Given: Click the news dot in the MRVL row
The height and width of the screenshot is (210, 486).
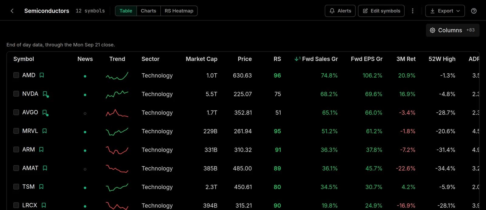Looking at the screenshot, I should [x=85, y=132].
